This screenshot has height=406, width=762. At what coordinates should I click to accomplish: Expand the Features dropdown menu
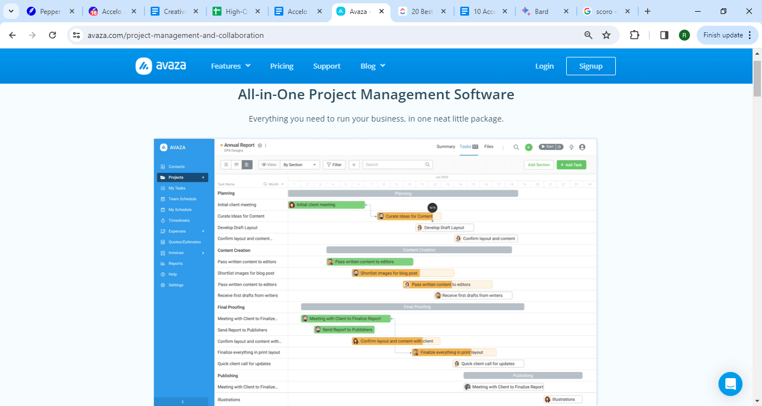[x=230, y=66]
